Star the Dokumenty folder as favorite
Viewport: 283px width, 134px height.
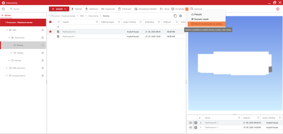point(43,38)
